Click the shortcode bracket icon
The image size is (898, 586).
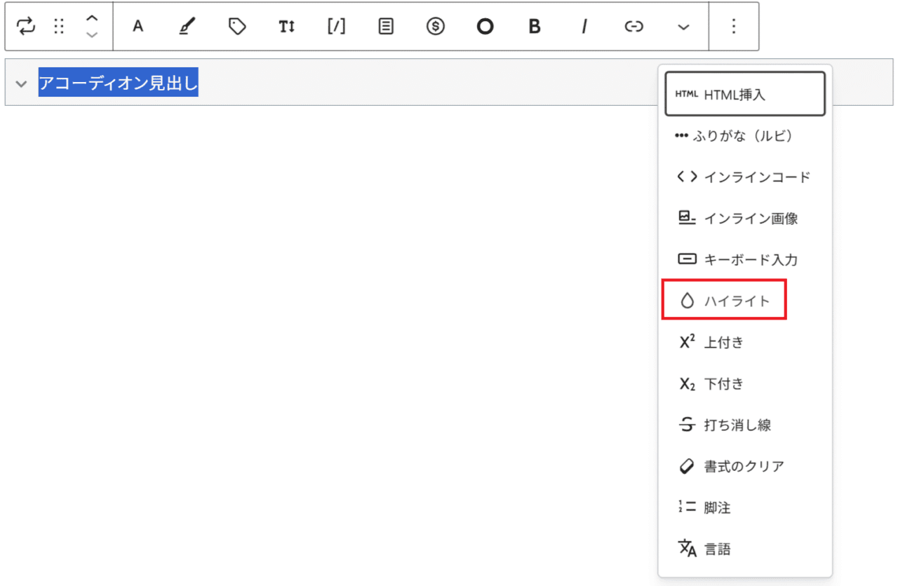336,27
